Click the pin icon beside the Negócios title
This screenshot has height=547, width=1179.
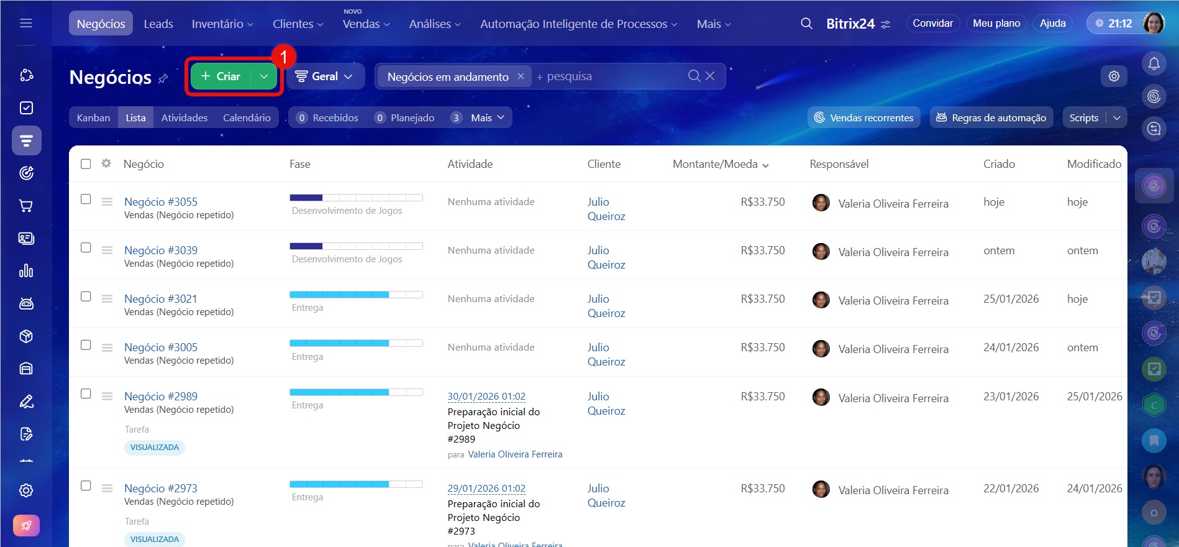coord(163,79)
